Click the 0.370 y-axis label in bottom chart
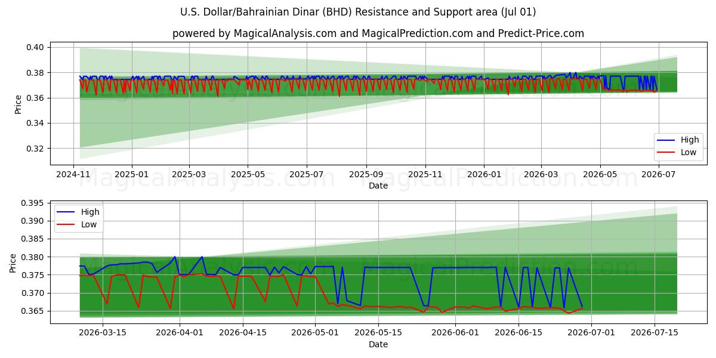The image size is (716, 358). (x=33, y=294)
